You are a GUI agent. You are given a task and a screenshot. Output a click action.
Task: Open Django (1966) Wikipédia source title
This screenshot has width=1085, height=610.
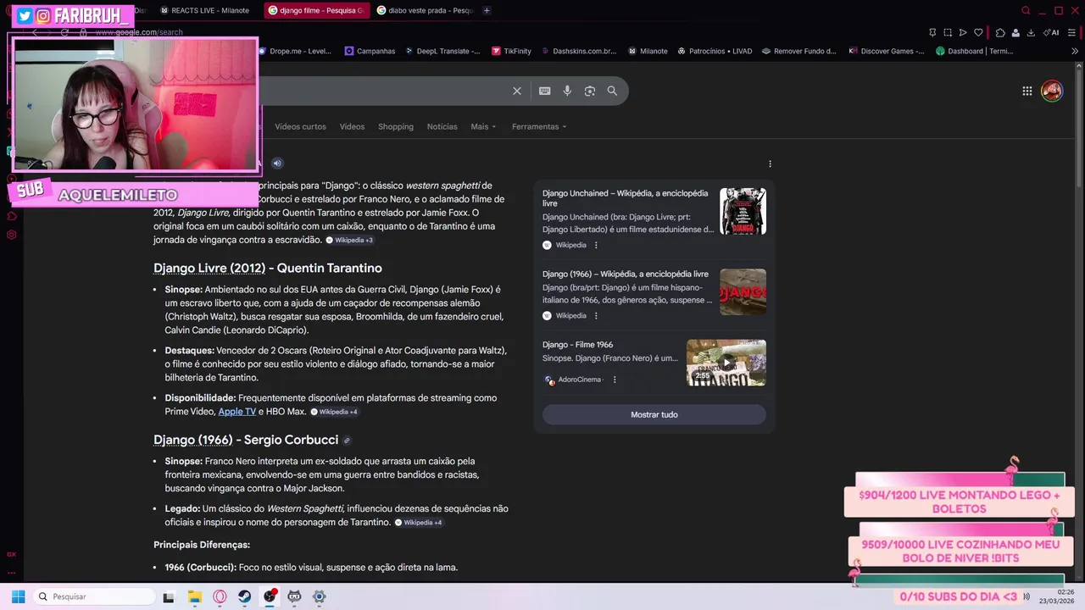(x=626, y=274)
